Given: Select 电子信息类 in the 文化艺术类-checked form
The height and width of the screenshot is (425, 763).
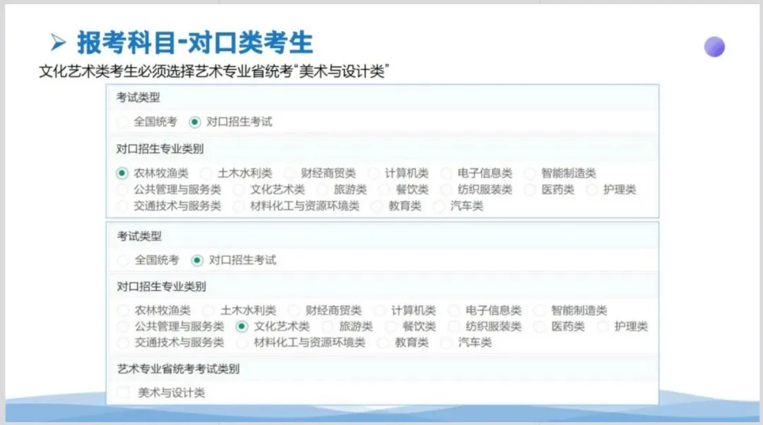Looking at the screenshot, I should click(x=454, y=310).
